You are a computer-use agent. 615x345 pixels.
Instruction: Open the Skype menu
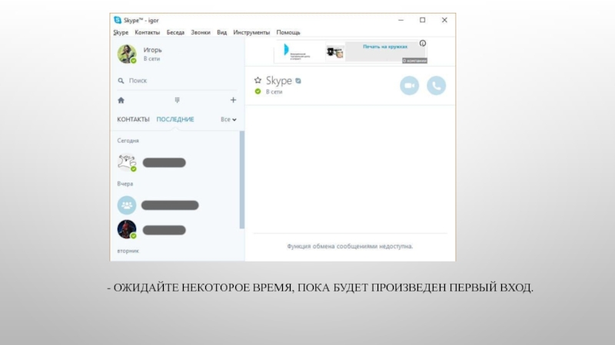[x=121, y=32]
